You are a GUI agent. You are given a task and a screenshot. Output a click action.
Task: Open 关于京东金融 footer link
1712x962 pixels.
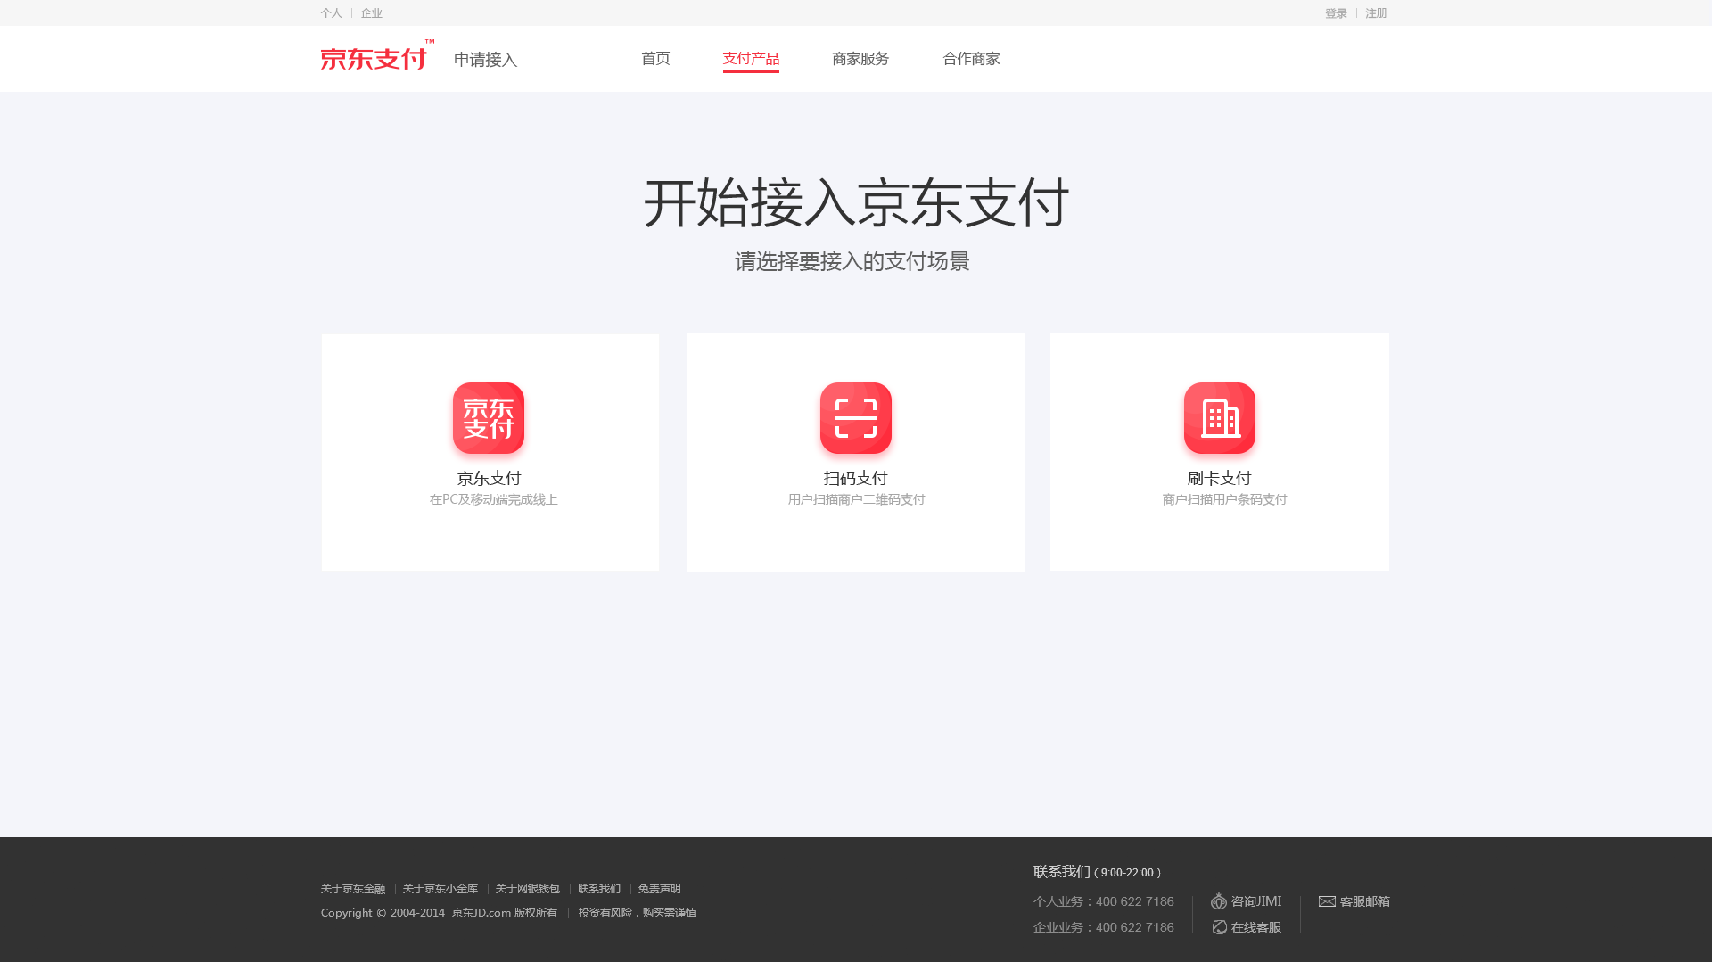pos(353,889)
